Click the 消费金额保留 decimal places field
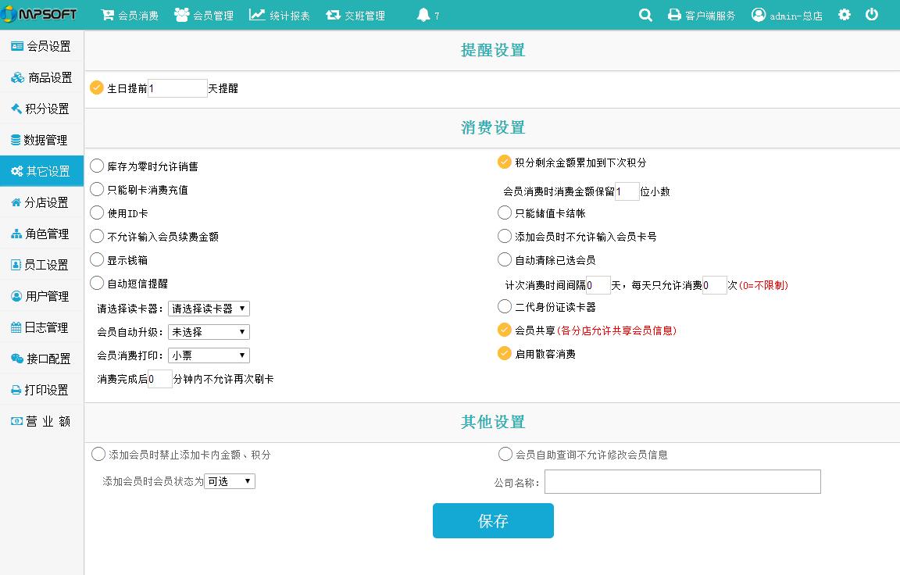This screenshot has height=575, width=900. 627,191
